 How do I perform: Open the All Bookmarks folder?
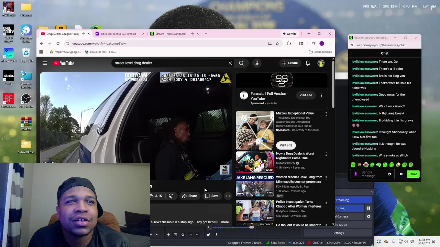tap(320, 52)
